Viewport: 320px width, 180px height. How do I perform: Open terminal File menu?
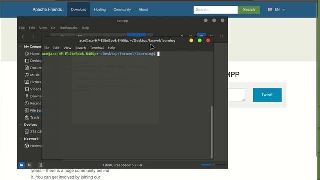pyautogui.click(x=46, y=48)
